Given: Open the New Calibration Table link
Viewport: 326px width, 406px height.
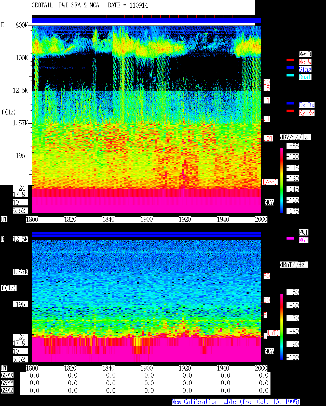Looking at the screenshot, I should pos(236,402).
